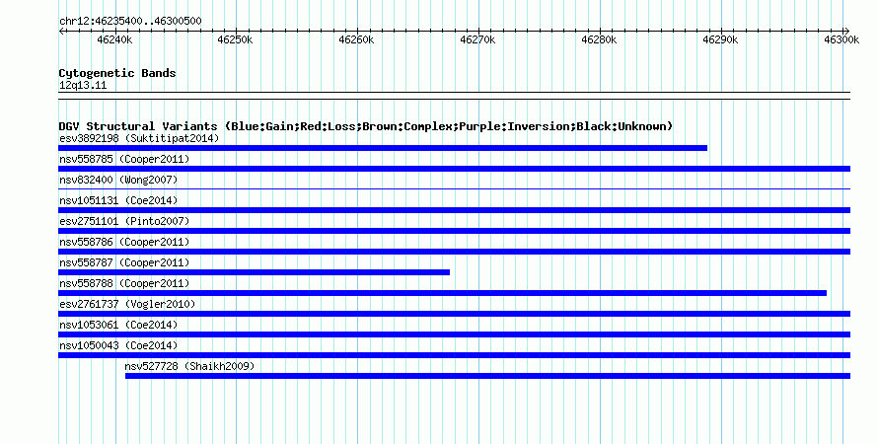Select the 12q13.11 band label

tap(83, 85)
